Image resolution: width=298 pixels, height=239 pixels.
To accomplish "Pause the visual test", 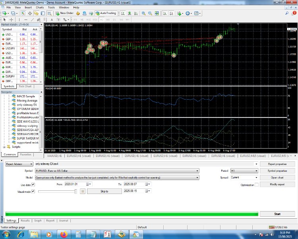I will click(x=83, y=191).
